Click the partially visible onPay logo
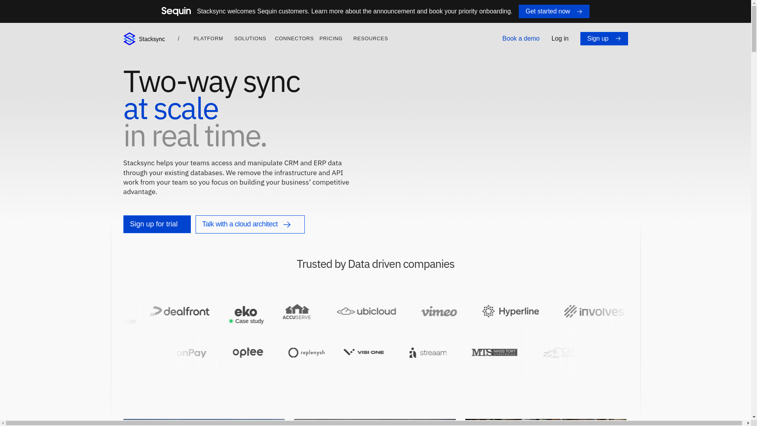Viewport: 757px width, 426px height. coord(191,353)
